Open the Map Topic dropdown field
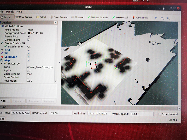This screenshot has height=140, width=187. point(41,67)
